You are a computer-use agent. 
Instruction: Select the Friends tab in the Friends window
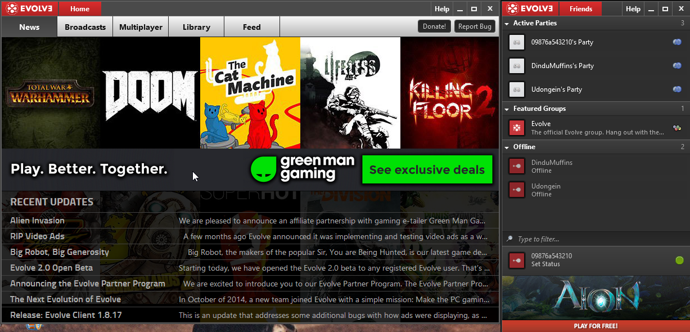[581, 8]
